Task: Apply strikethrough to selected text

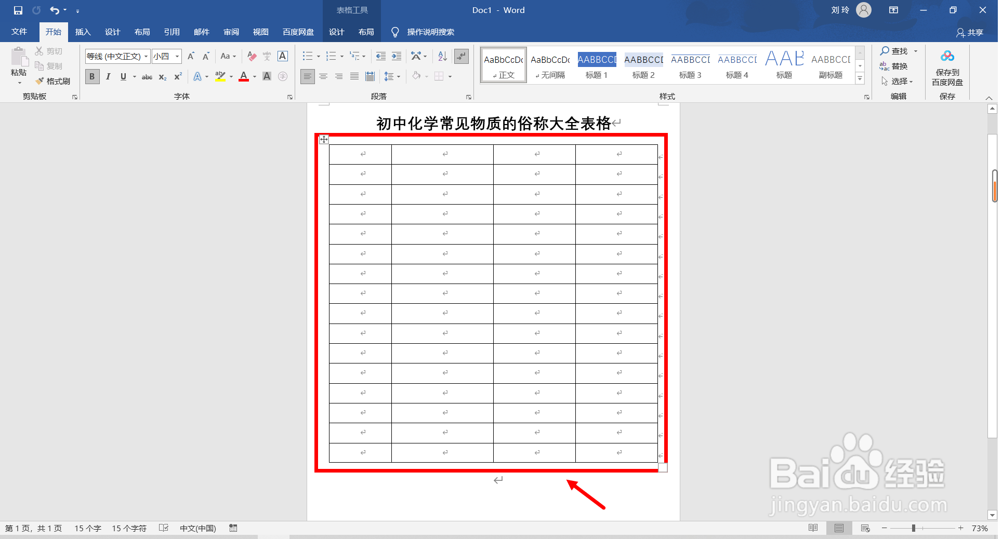Action: pos(147,76)
